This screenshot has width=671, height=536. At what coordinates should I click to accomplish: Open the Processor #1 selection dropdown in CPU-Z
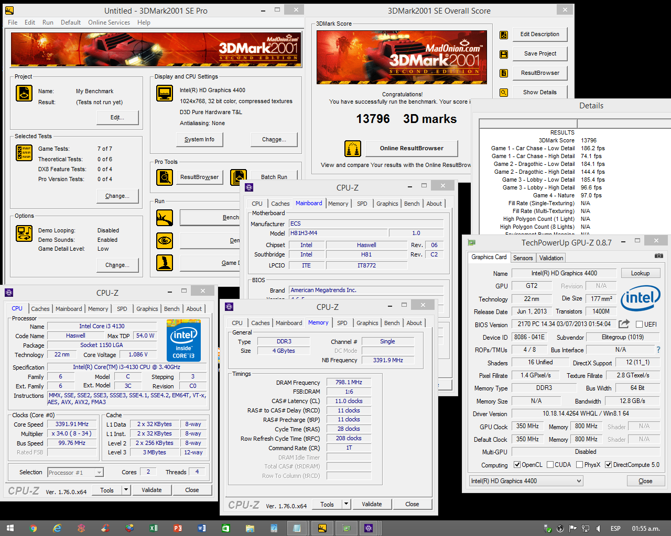[x=75, y=473]
